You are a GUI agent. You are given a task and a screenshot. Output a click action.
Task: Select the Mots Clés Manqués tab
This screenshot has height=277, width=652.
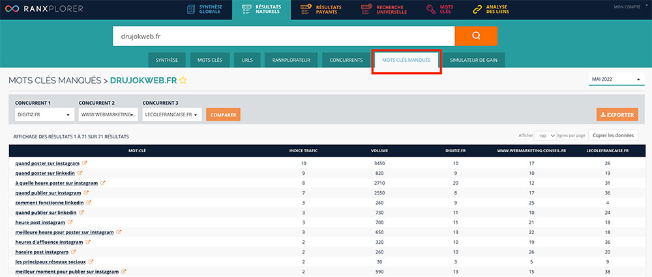tap(406, 60)
